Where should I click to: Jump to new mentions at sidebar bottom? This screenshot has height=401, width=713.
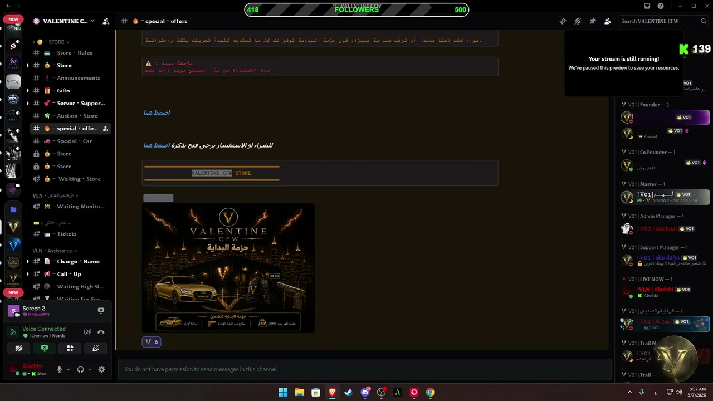click(x=13, y=292)
